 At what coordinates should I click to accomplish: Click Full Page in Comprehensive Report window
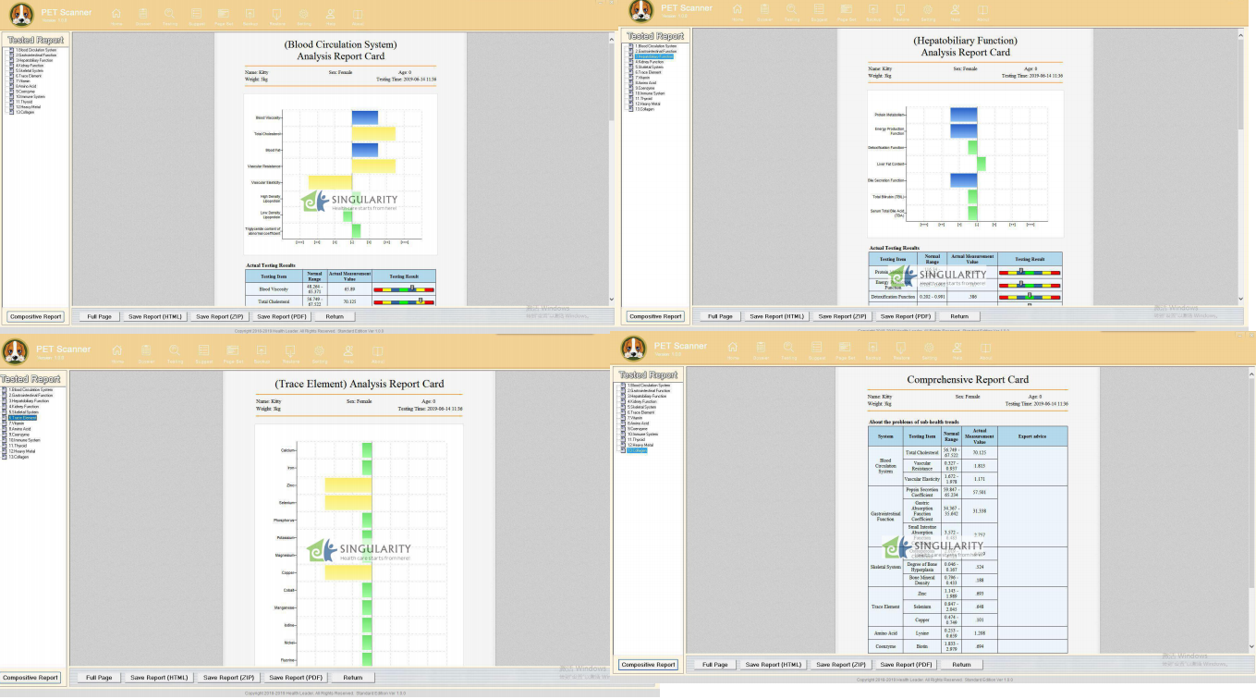pyautogui.click(x=715, y=665)
